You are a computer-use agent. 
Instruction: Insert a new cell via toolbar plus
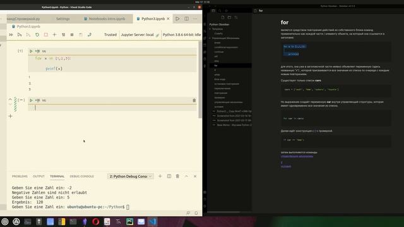(55, 35)
